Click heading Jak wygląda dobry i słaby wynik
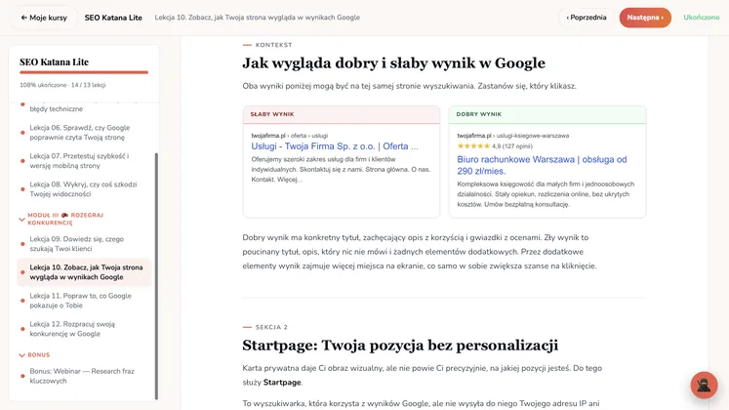Viewport: 729px width, 410px height. tap(394, 63)
